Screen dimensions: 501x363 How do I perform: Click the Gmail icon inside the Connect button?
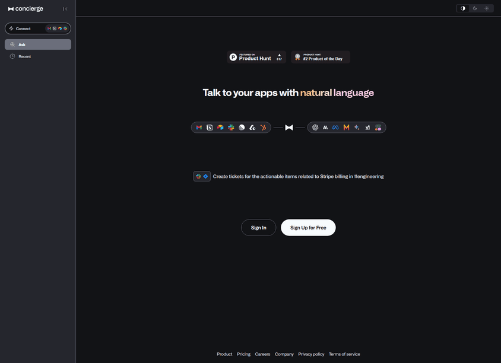click(49, 28)
